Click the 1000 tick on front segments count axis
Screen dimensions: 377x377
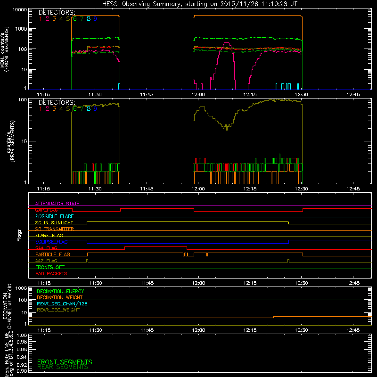pyautogui.click(x=21, y=29)
